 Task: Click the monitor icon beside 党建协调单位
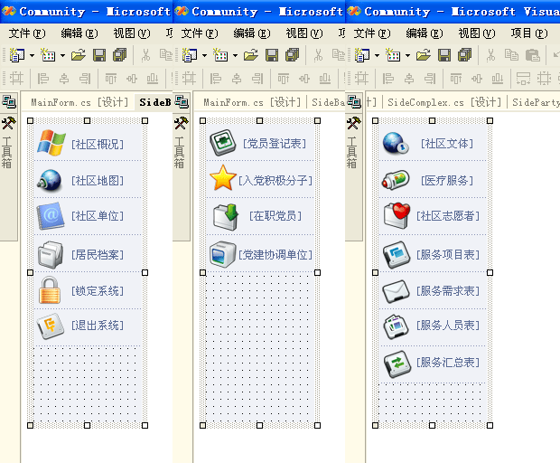[x=222, y=255]
